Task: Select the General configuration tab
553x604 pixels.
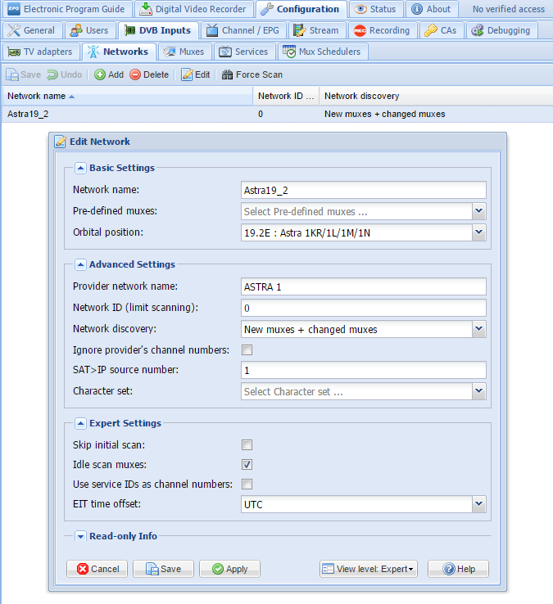Action: tap(32, 30)
